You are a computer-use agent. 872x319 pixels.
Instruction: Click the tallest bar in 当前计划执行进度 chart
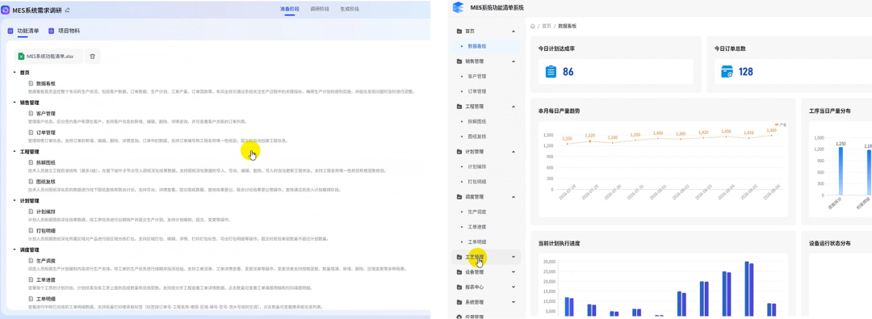(747, 289)
